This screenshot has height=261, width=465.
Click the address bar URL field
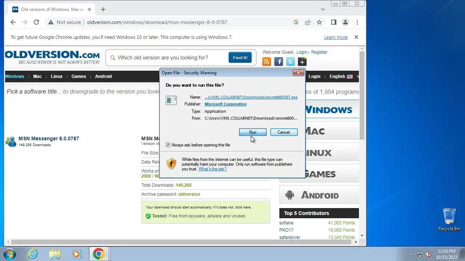157,22
